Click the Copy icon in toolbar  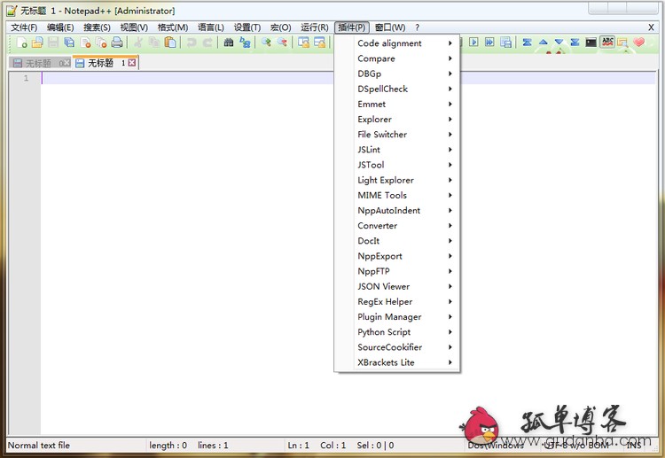[x=154, y=43]
